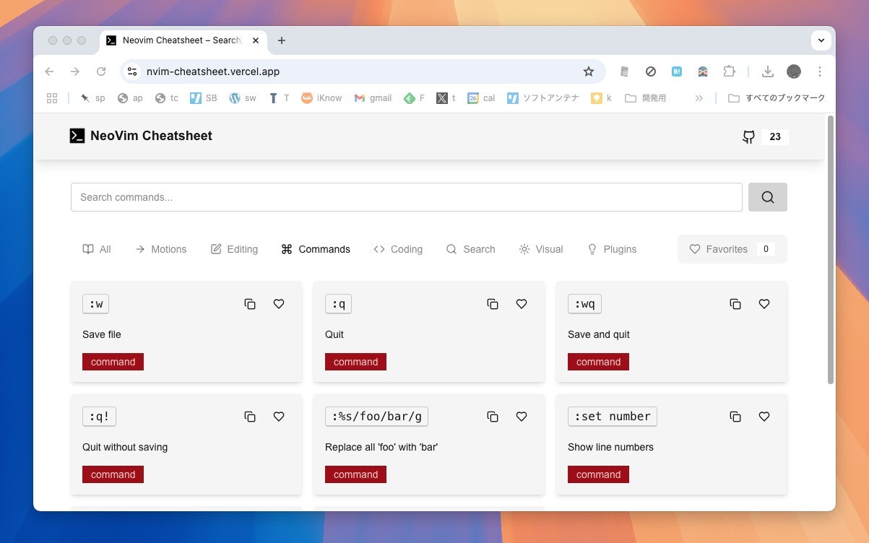
Task: Switch to the Visual category tab
Action: tap(541, 249)
